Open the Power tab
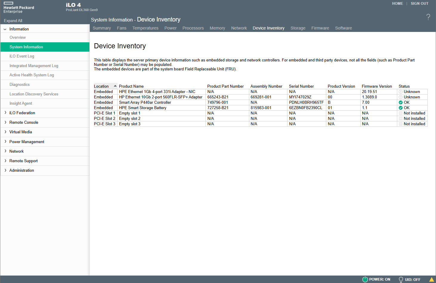This screenshot has width=436, height=283. [x=171, y=28]
